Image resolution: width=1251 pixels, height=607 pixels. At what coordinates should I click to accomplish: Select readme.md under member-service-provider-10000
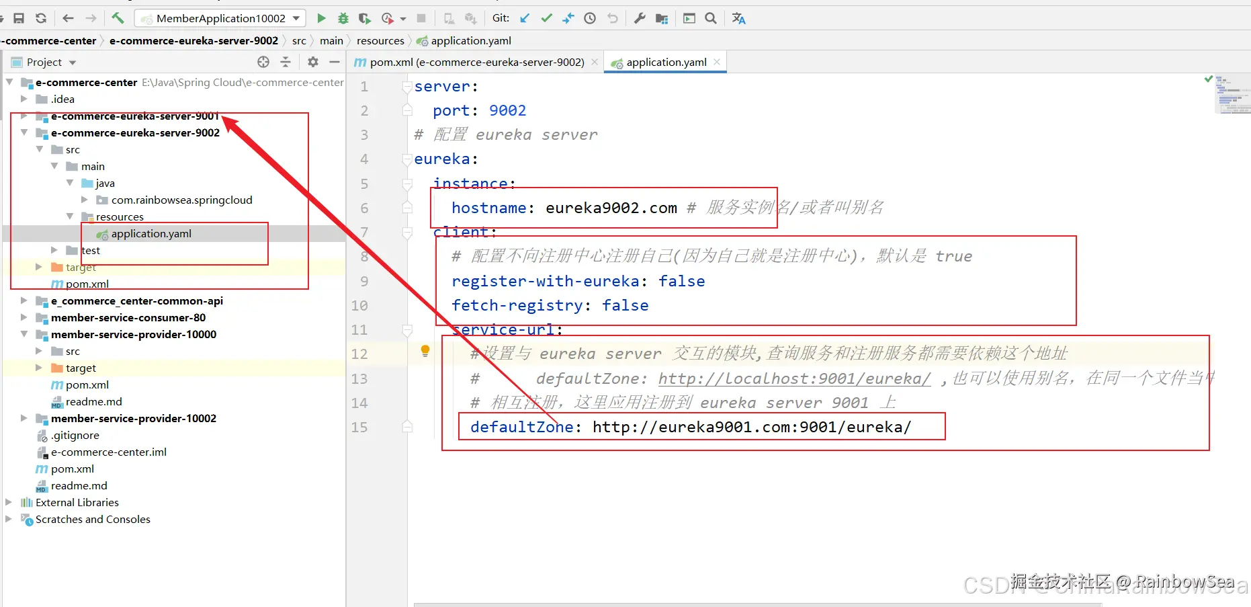click(x=94, y=401)
